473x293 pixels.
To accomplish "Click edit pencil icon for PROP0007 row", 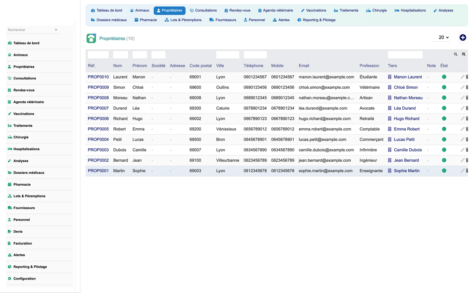I will click(462, 108).
